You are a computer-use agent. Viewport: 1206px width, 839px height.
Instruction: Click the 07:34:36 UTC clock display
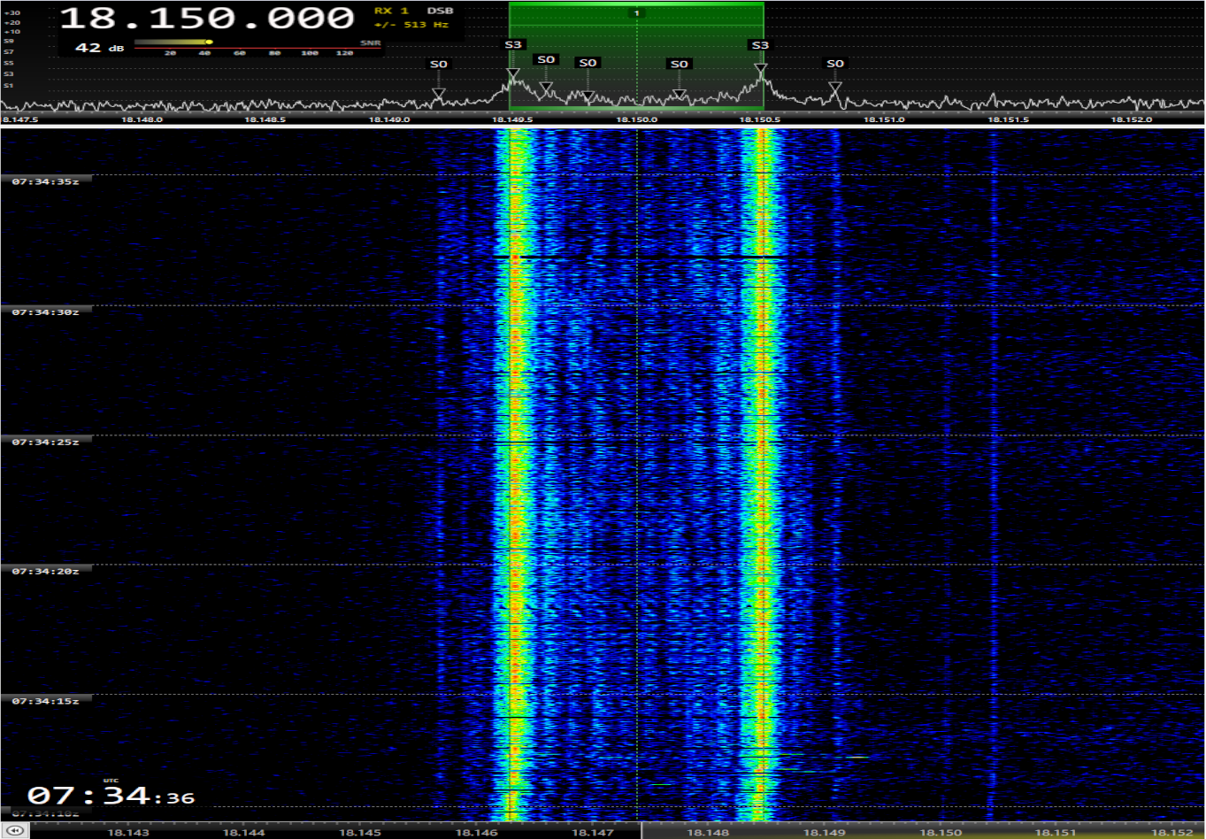click(111, 797)
